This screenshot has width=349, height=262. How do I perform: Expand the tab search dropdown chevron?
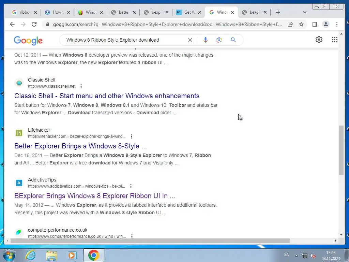[305, 12]
